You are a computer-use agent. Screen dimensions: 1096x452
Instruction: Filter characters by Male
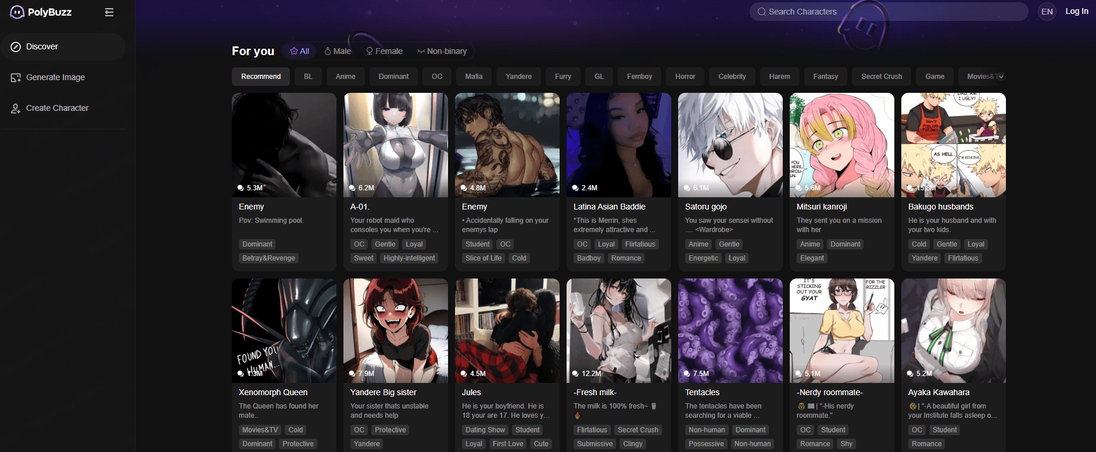(x=338, y=51)
